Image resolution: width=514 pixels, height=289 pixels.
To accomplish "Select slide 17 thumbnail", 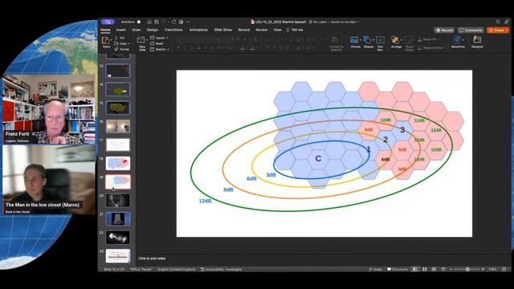I will (118, 144).
